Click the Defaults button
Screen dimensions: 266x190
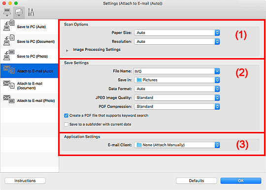[197, 181]
